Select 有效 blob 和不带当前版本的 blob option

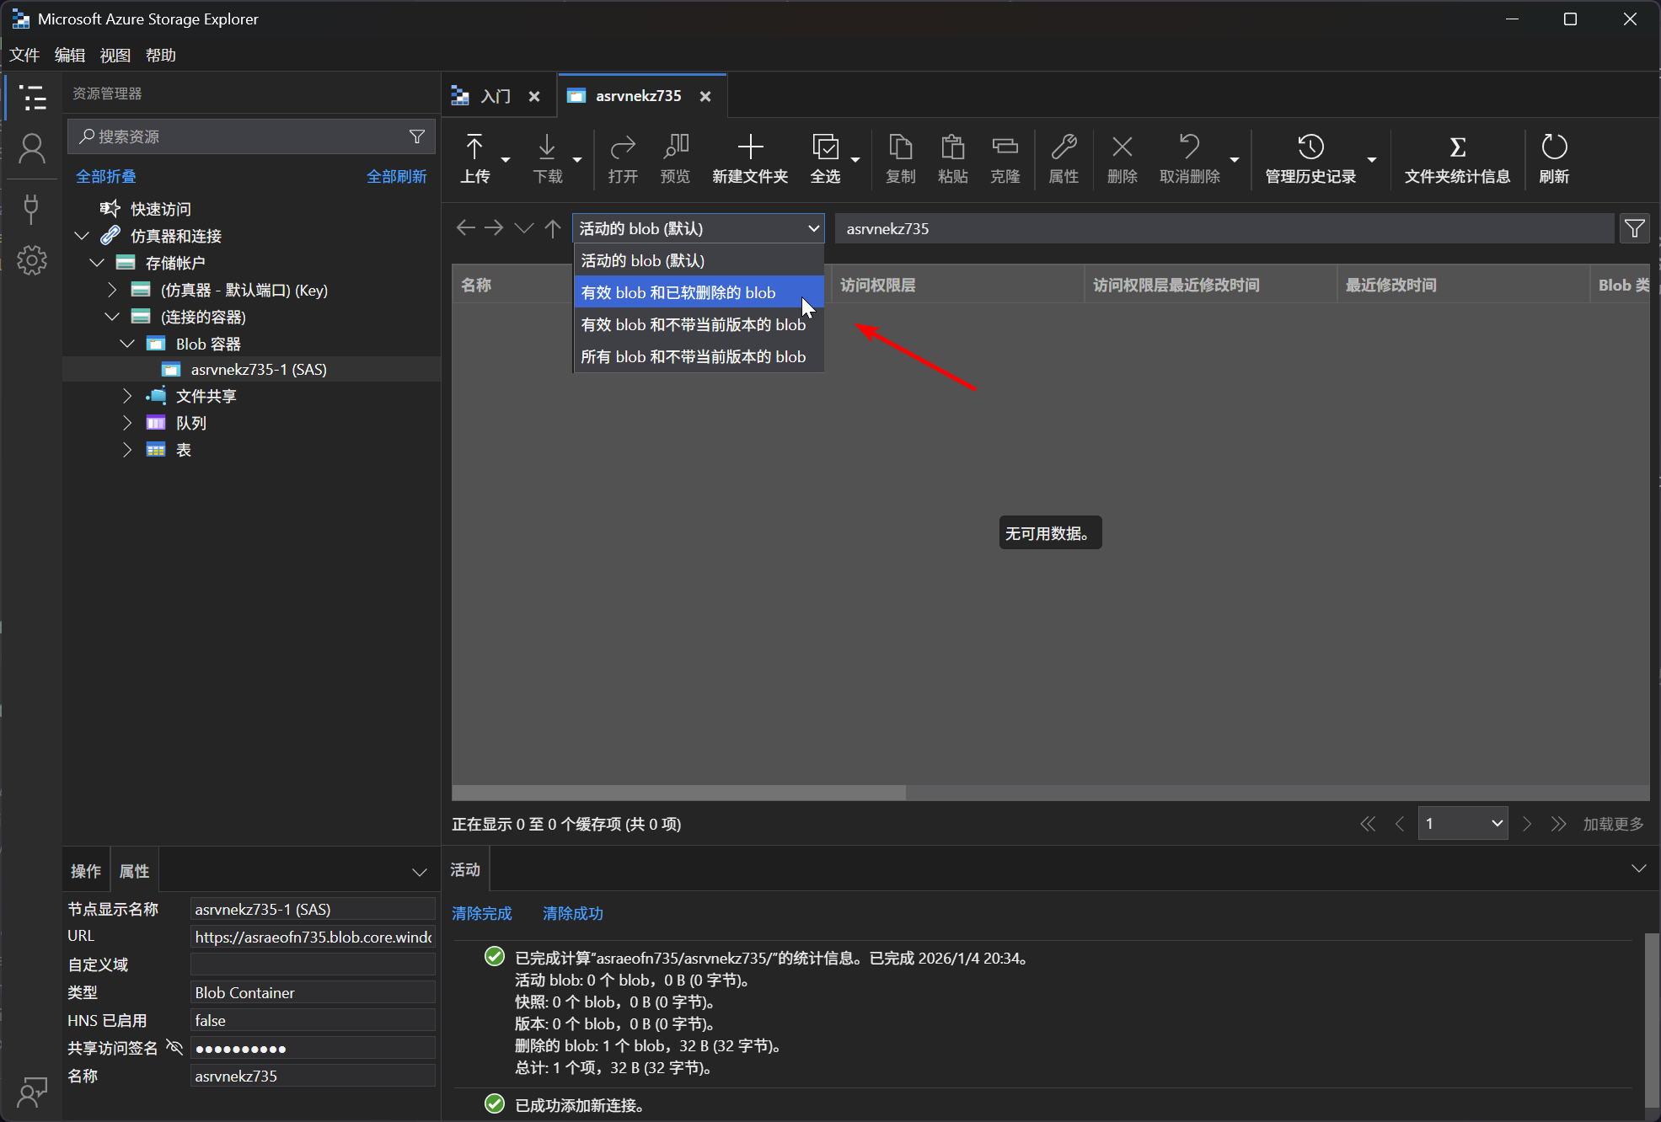694,325
